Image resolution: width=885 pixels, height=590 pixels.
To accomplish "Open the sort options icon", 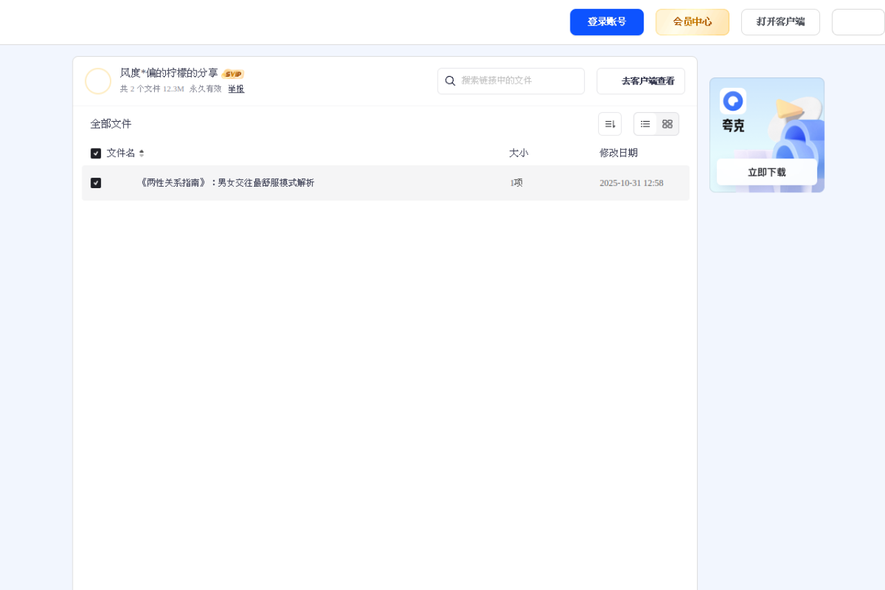I will (609, 123).
